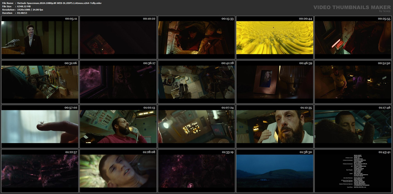Click the file size value 6348.12 MB
The height and width of the screenshot is (194, 393).
[24, 6]
